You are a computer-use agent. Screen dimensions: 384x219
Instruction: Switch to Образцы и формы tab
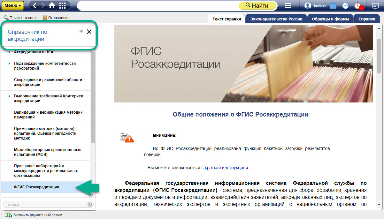pos(330,19)
